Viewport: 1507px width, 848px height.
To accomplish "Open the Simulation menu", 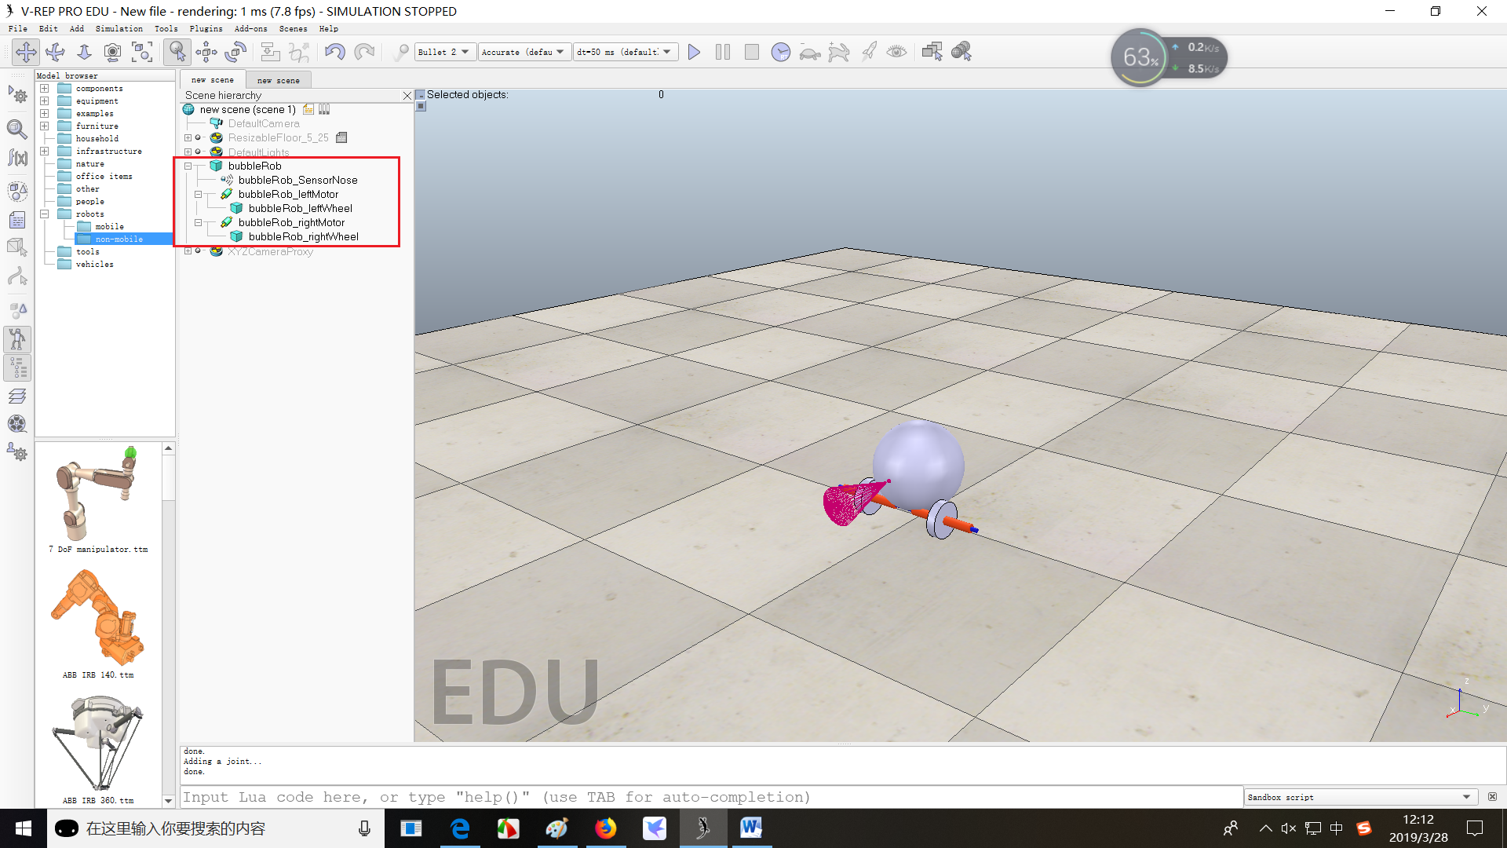I will pos(119,28).
